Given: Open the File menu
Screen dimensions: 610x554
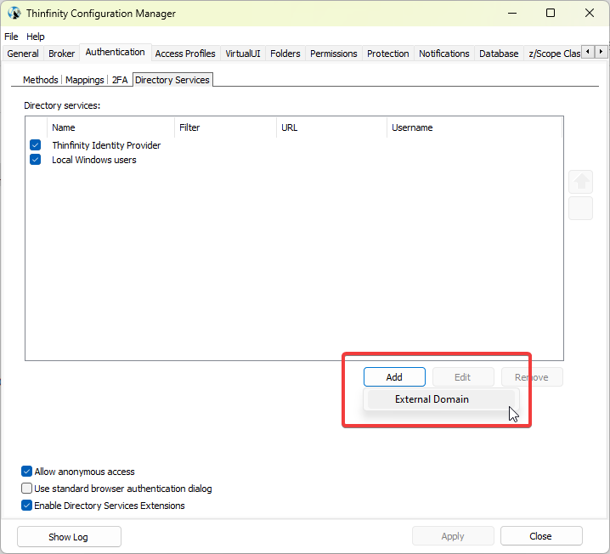Looking at the screenshot, I should coord(11,37).
